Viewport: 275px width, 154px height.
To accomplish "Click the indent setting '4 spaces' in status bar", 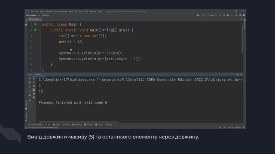I will pyautogui.click(x=238, y=127).
